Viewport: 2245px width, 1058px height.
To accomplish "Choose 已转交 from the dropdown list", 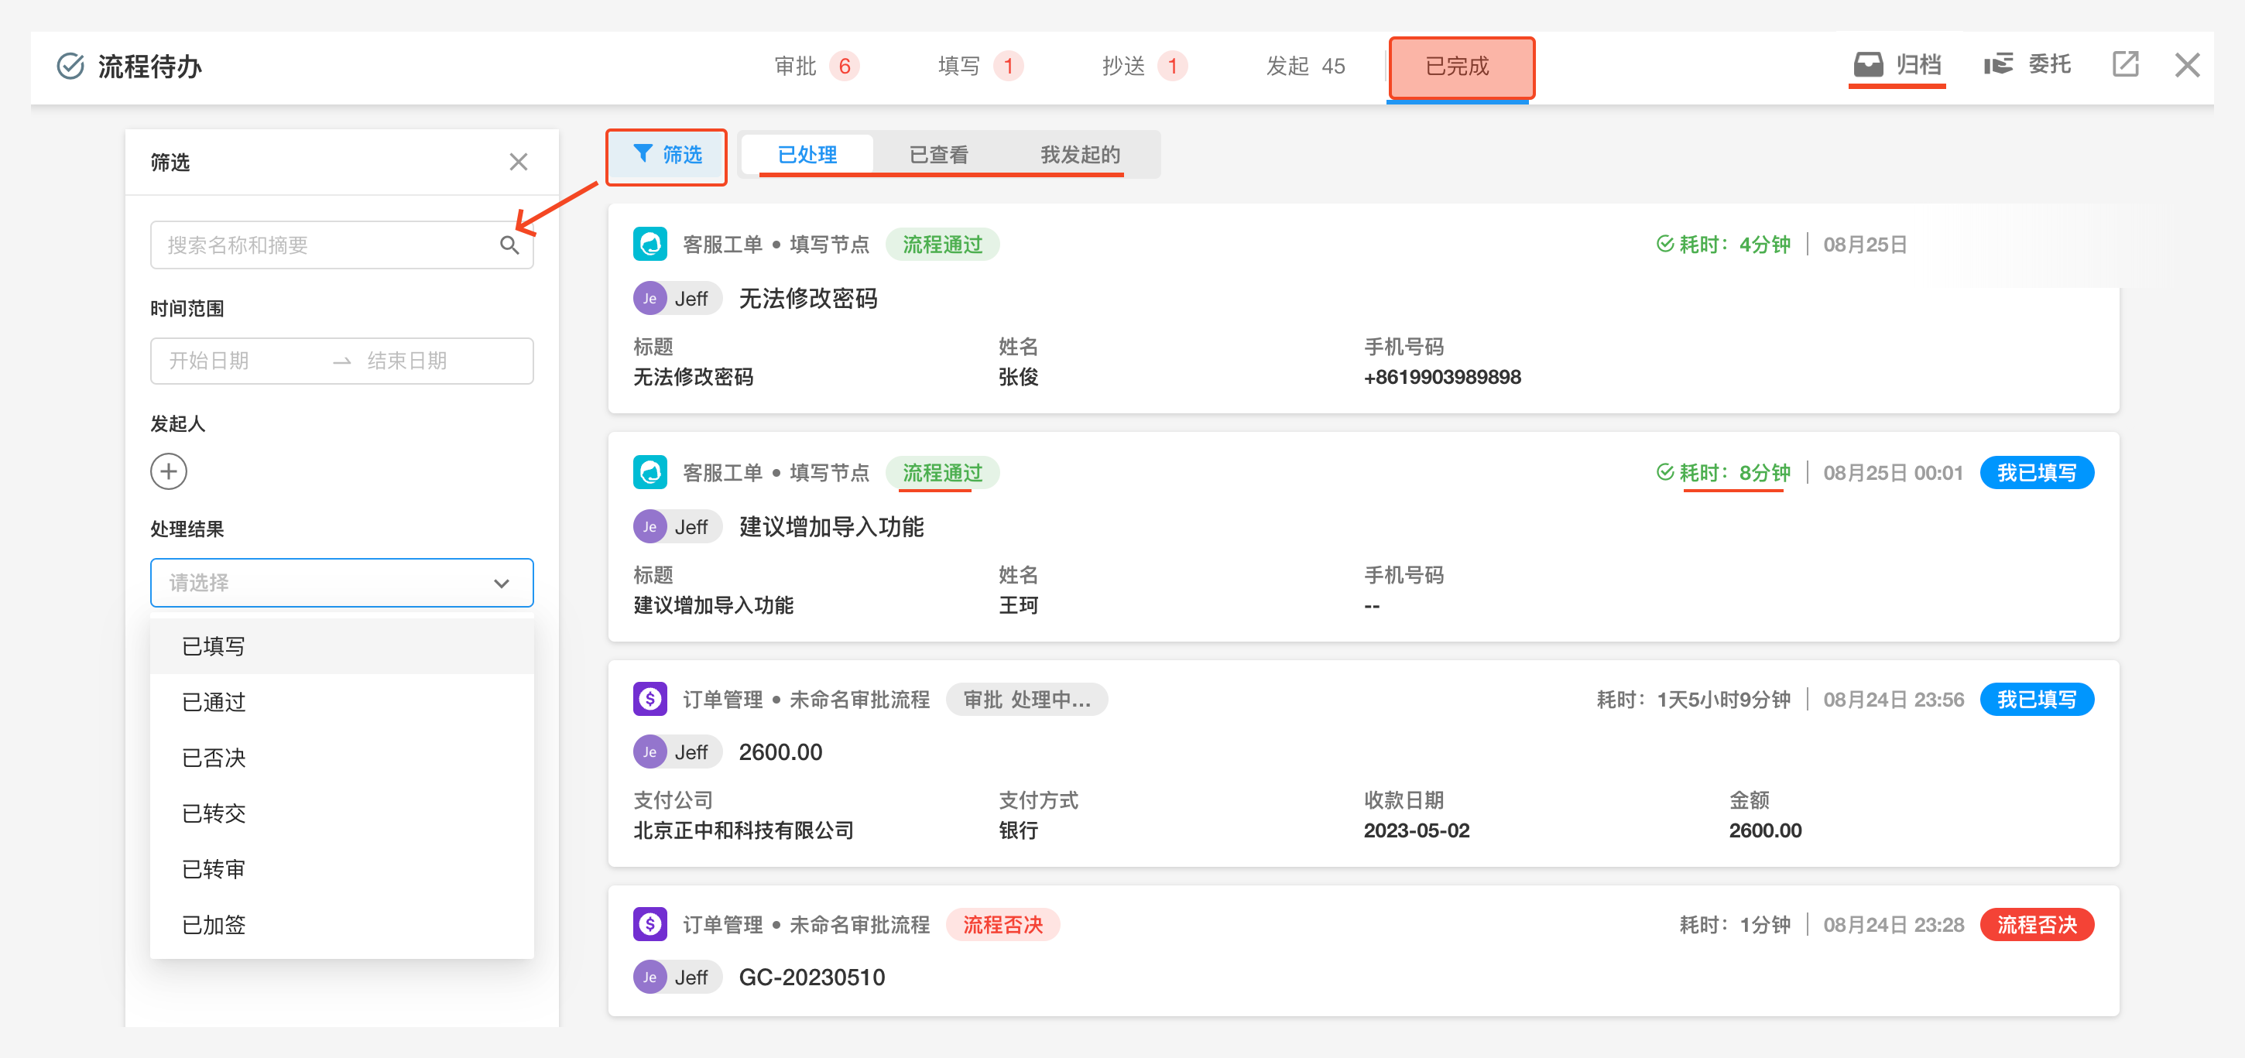I will point(341,813).
